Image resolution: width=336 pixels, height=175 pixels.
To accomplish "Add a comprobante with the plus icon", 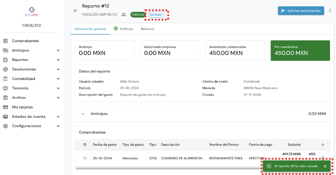I will pos(322,145).
